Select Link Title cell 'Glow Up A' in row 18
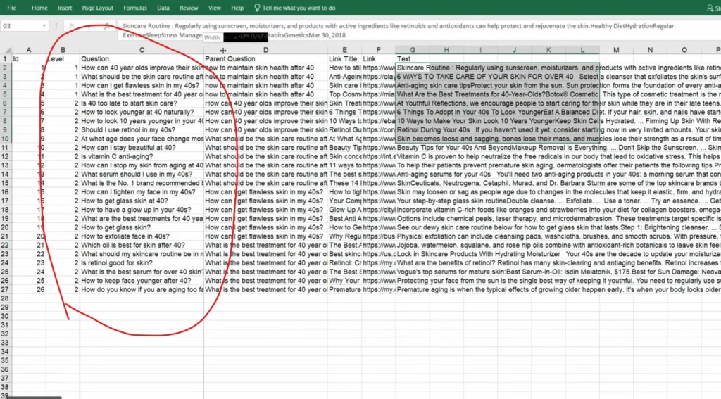721x399 pixels. click(x=344, y=210)
